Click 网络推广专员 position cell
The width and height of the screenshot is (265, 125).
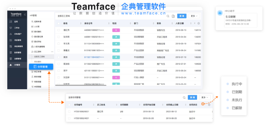163,50
